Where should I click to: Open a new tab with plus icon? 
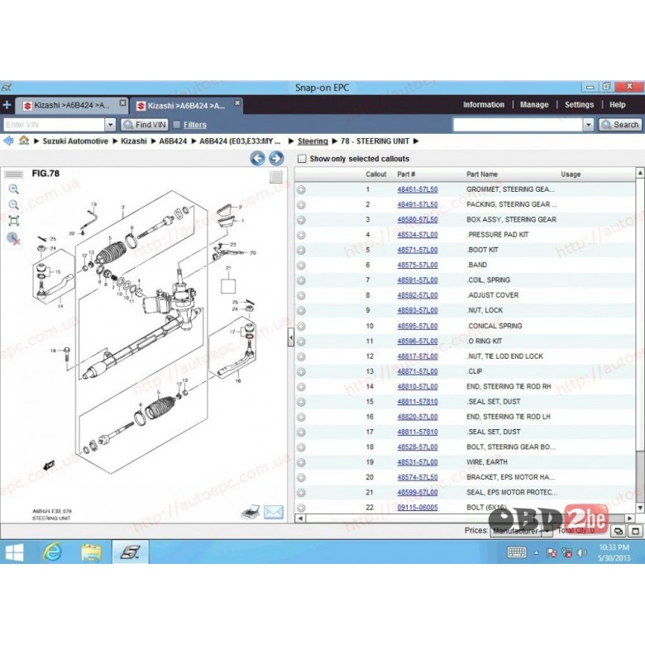[7, 105]
